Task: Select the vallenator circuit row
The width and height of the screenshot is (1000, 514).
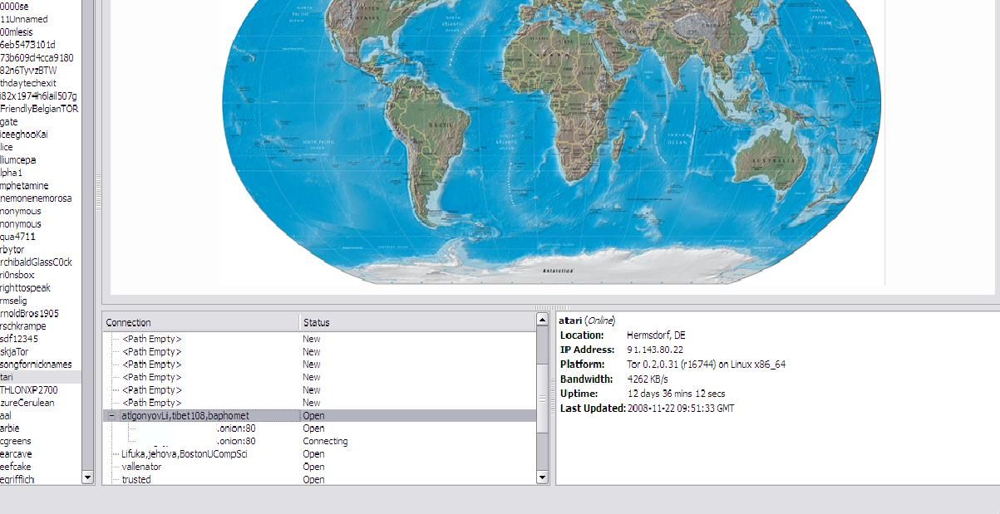Action: [141, 467]
